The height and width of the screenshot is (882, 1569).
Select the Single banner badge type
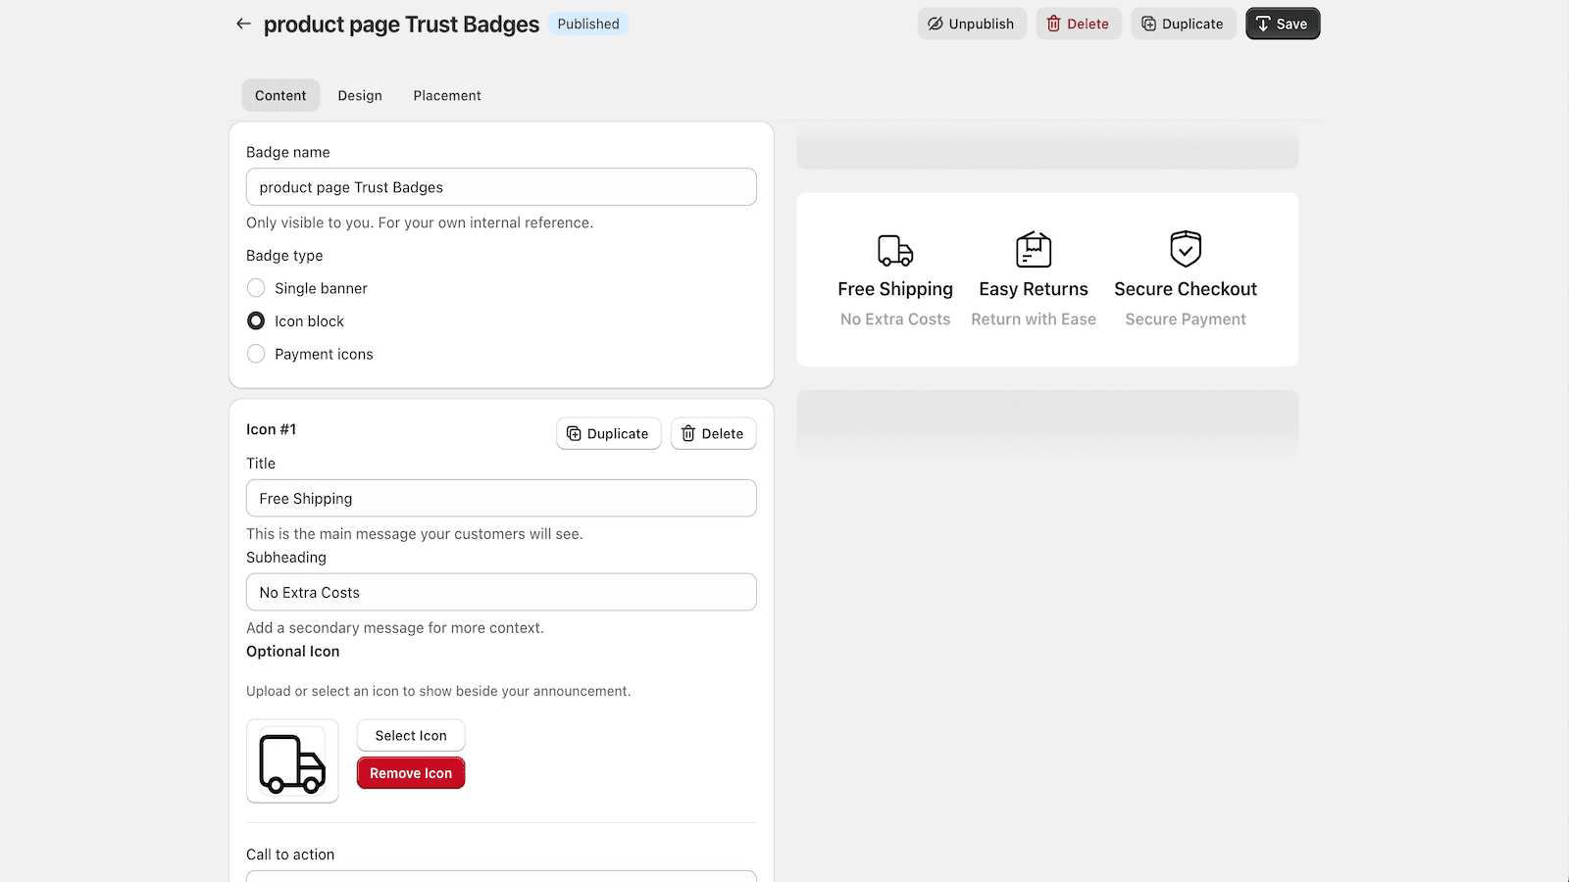pyautogui.click(x=256, y=287)
